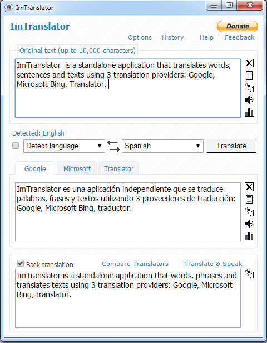Change font size of back translation

point(249,273)
